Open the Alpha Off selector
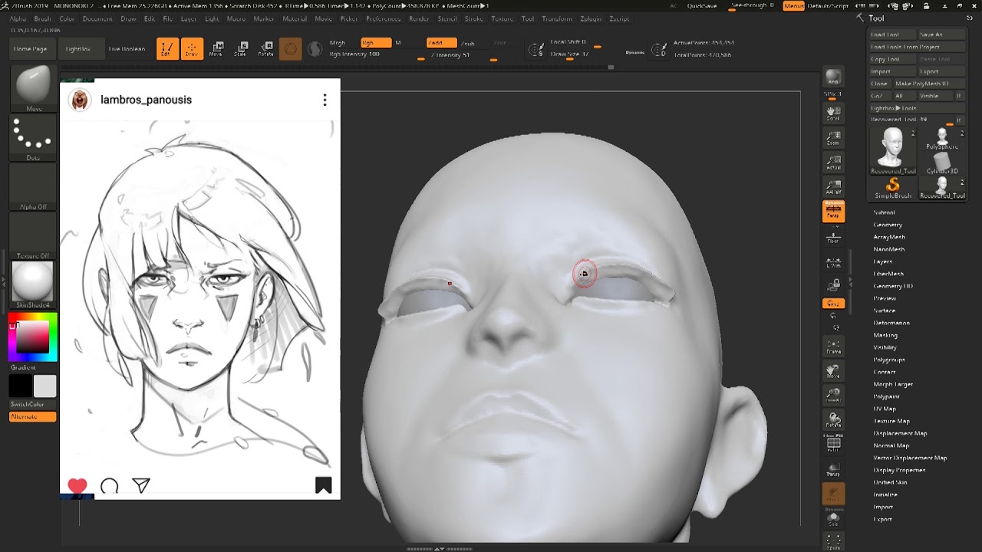 33,188
